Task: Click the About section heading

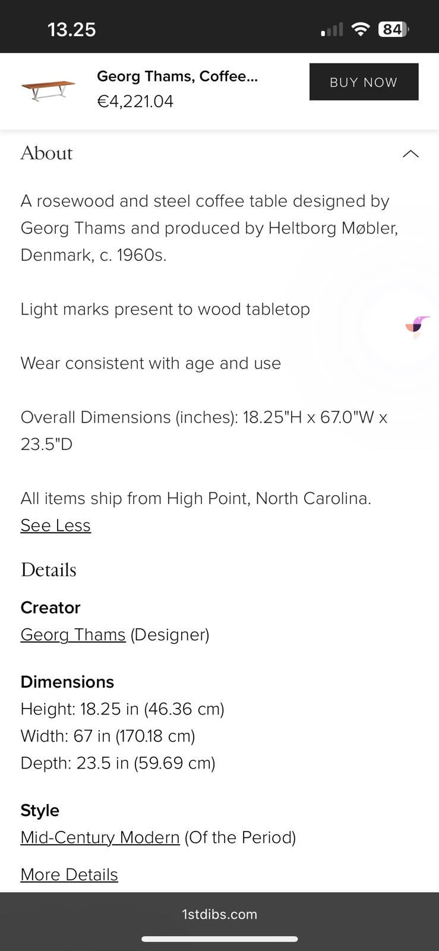Action: pos(46,153)
